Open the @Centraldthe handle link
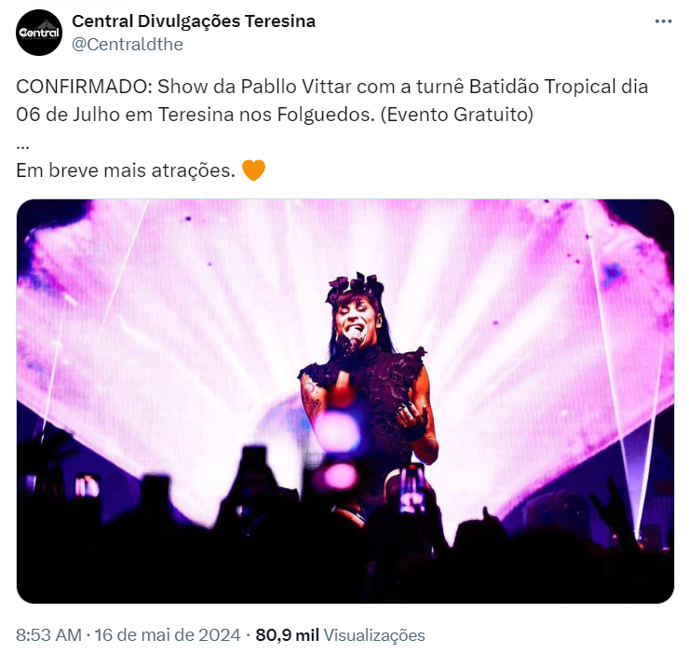The width and height of the screenshot is (689, 653). click(x=127, y=45)
